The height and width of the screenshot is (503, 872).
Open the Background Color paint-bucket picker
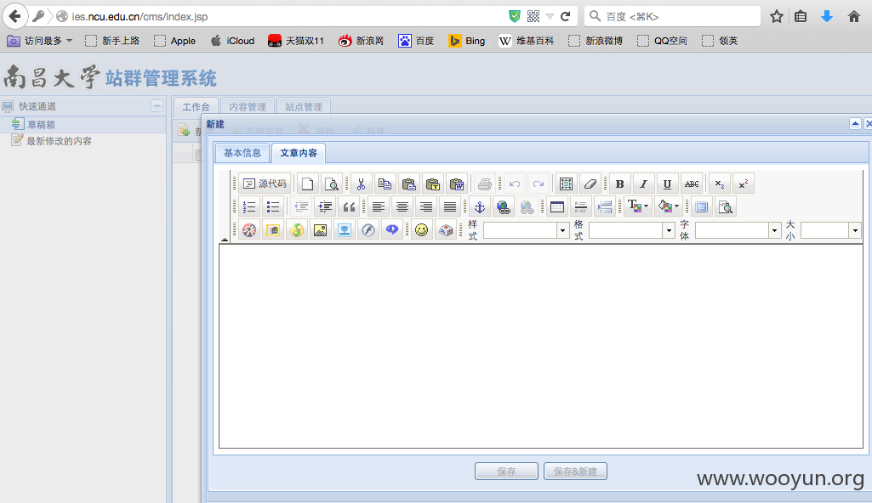tap(668, 207)
